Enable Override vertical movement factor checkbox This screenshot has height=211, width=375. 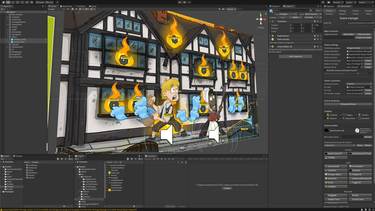click(325, 70)
